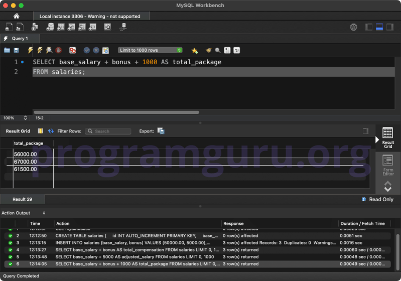The width and height of the screenshot is (401, 281).
Task: Select the INSERT INTO salaries output row
Action: point(197,243)
